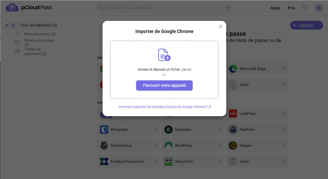Viewport: 328px width, 179px height.
Task: Click the Bitwarden shield icon
Action: click(104, 130)
